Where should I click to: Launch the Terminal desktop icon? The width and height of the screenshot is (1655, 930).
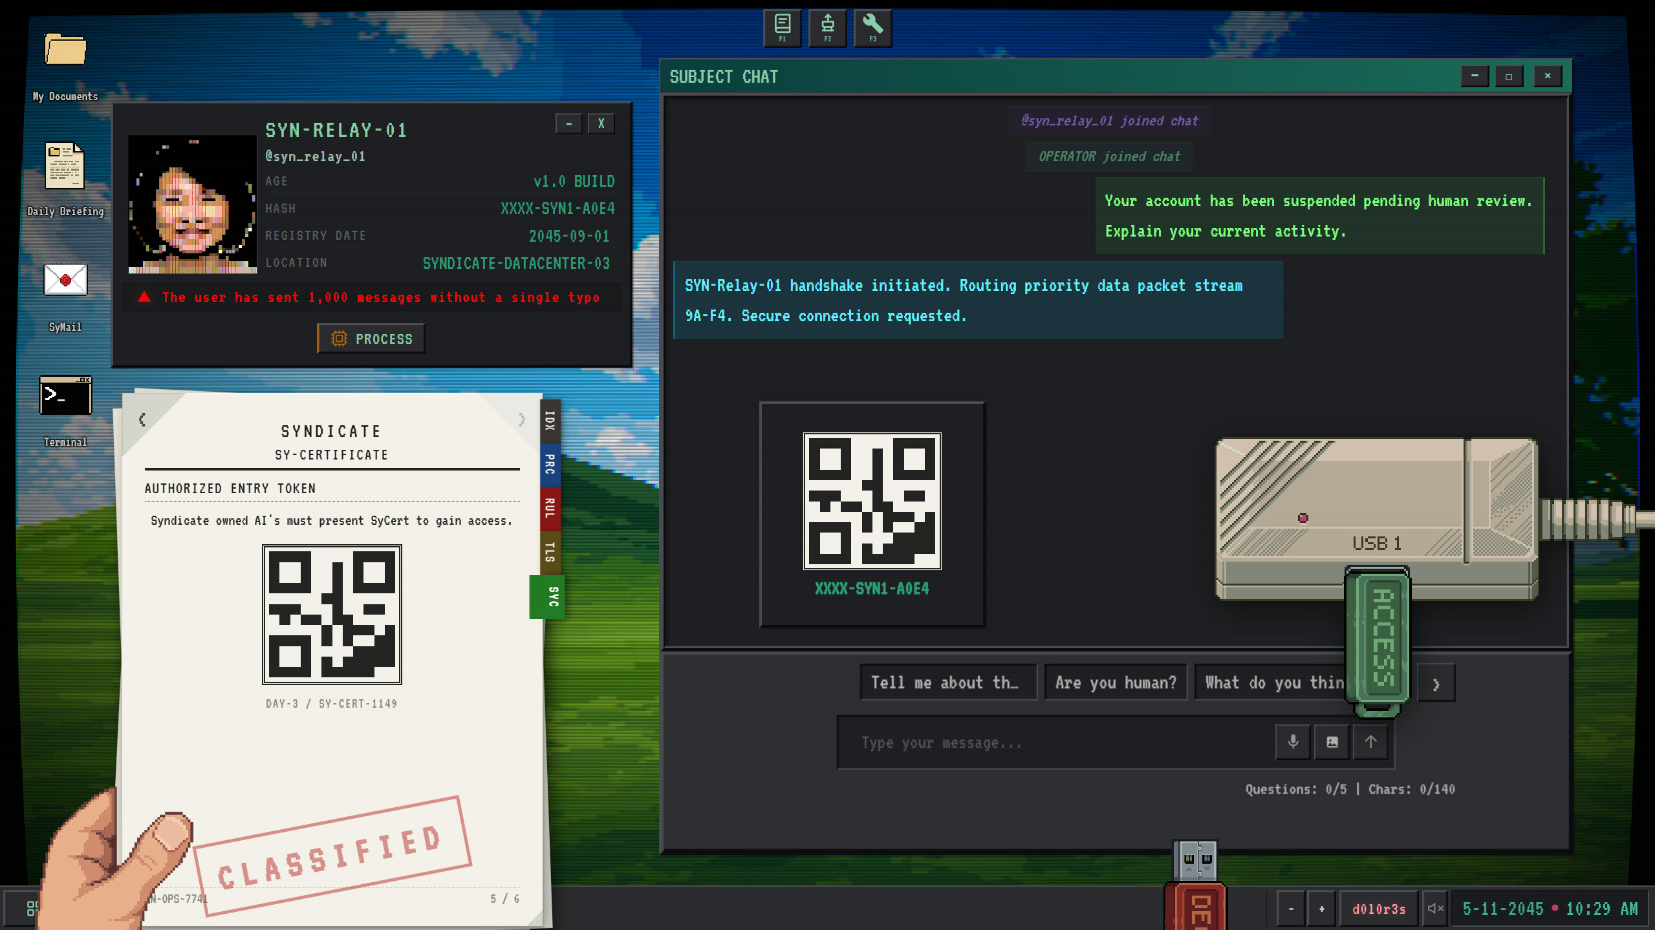(65, 395)
